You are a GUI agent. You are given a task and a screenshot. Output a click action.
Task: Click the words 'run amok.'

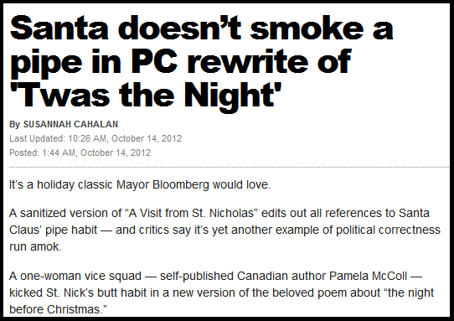point(35,246)
